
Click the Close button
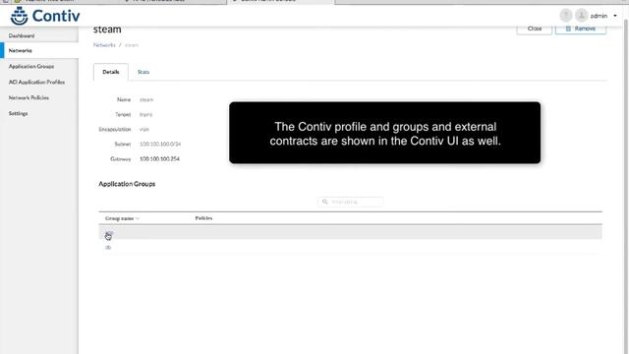(x=535, y=29)
